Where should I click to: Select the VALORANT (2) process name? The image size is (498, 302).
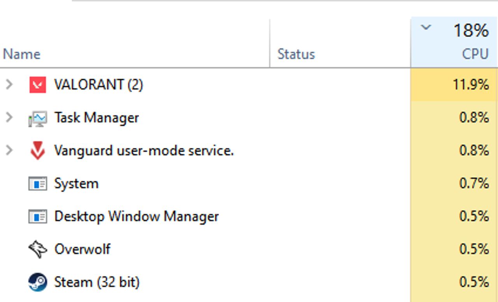point(98,84)
